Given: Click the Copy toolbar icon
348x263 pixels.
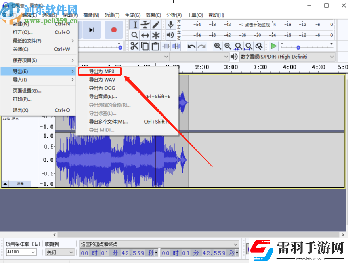Looking at the screenshot, I should pyautogui.click(x=145, y=46).
